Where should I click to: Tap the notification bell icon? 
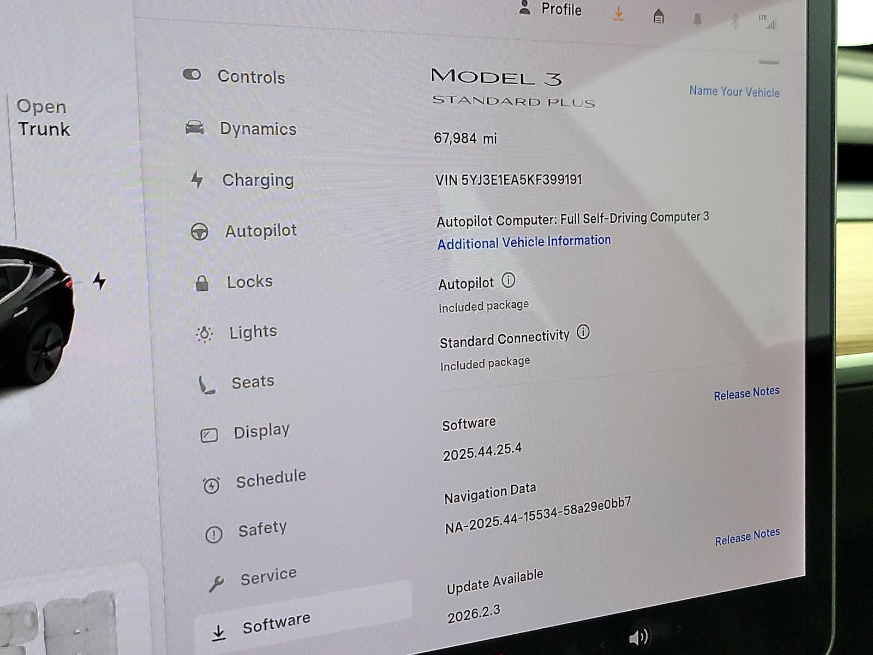pyautogui.click(x=697, y=20)
